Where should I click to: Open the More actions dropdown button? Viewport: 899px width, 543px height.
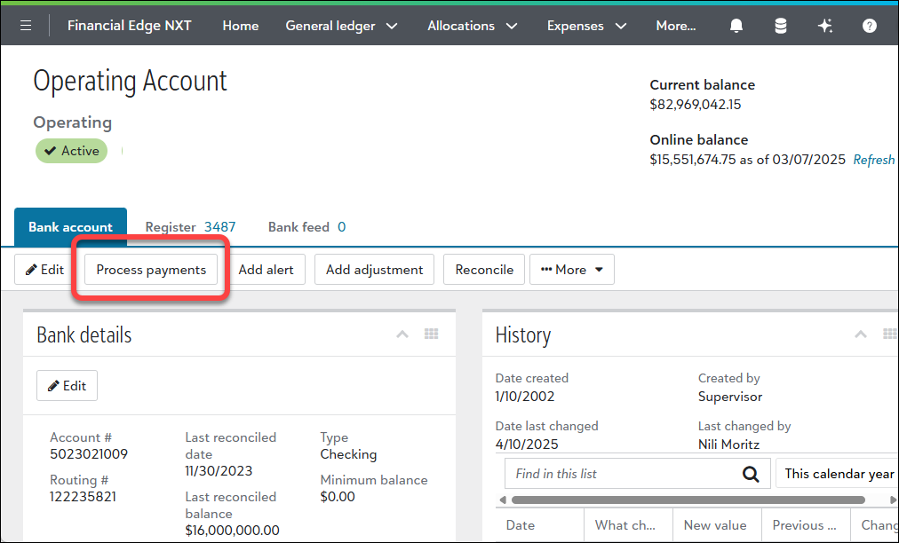coord(572,270)
